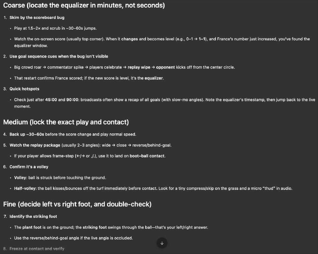Click the "Play at 1.5–2×" bullet line
This screenshot has width=318, height=254.
(x=55, y=28)
